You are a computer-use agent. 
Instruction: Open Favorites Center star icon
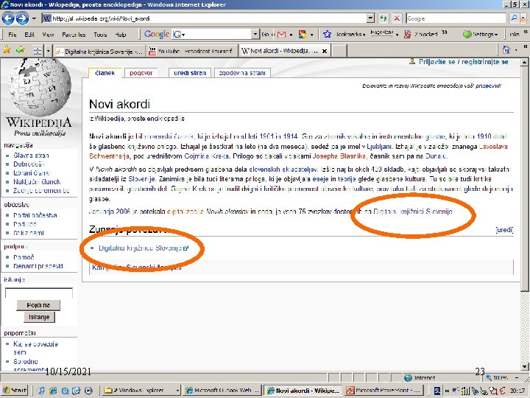7,50
